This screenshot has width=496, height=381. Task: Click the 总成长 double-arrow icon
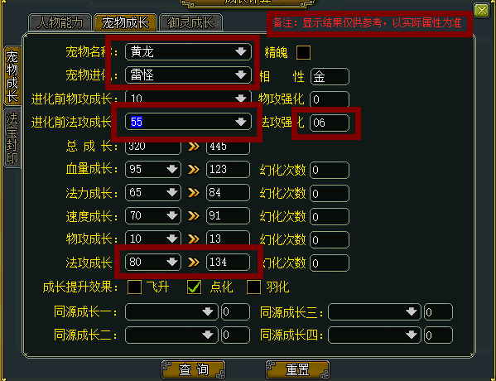[194, 147]
